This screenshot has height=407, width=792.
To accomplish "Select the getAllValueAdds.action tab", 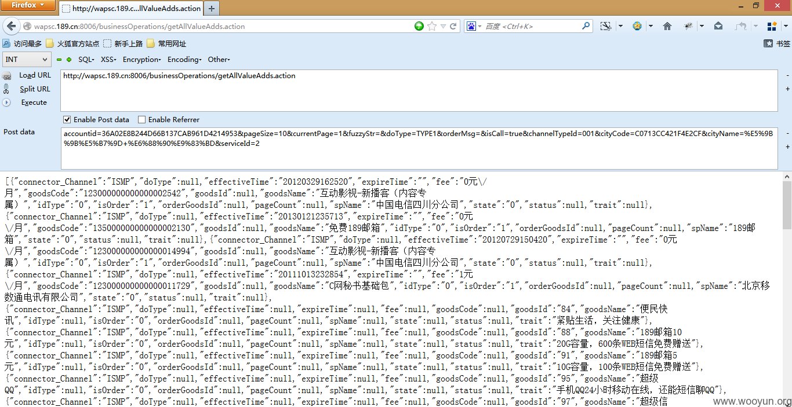I will (x=131, y=9).
